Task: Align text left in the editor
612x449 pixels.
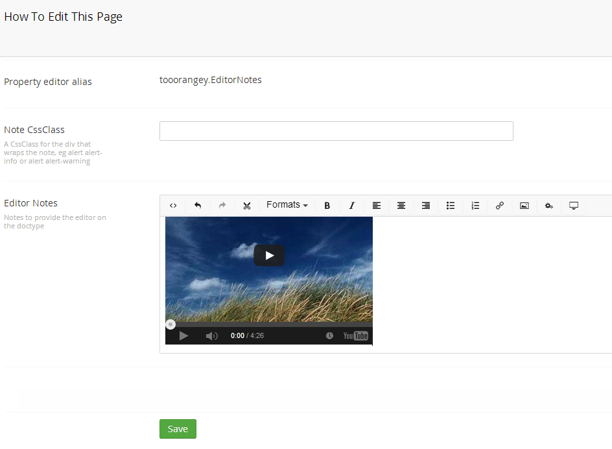Action: click(377, 206)
